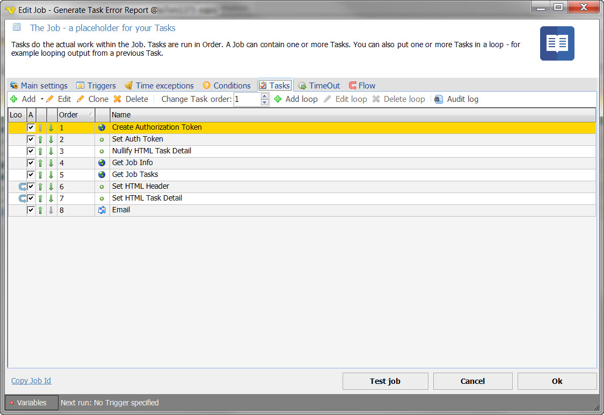
Task: Sort tasks by Order column header
Action: click(x=75, y=115)
